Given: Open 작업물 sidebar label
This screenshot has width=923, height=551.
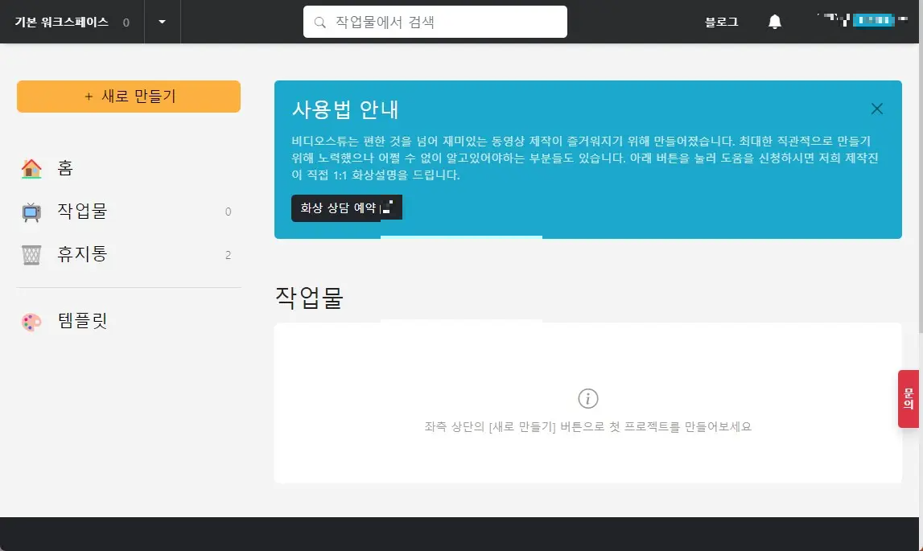Looking at the screenshot, I should 82,211.
